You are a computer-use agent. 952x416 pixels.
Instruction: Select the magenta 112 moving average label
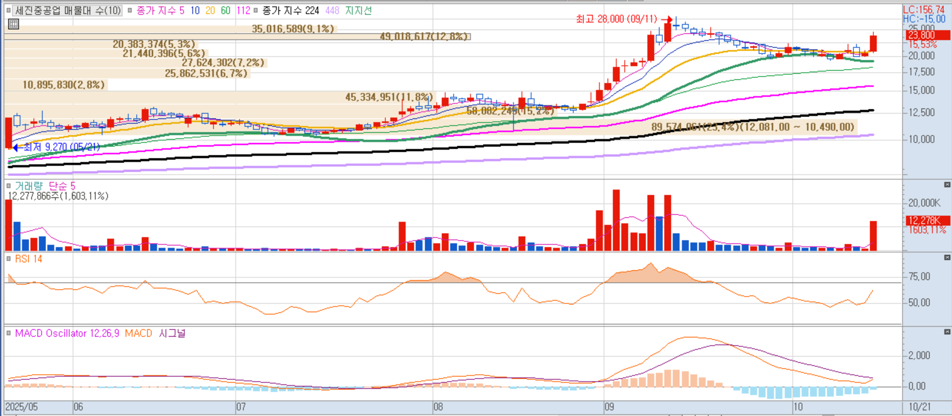(x=243, y=10)
